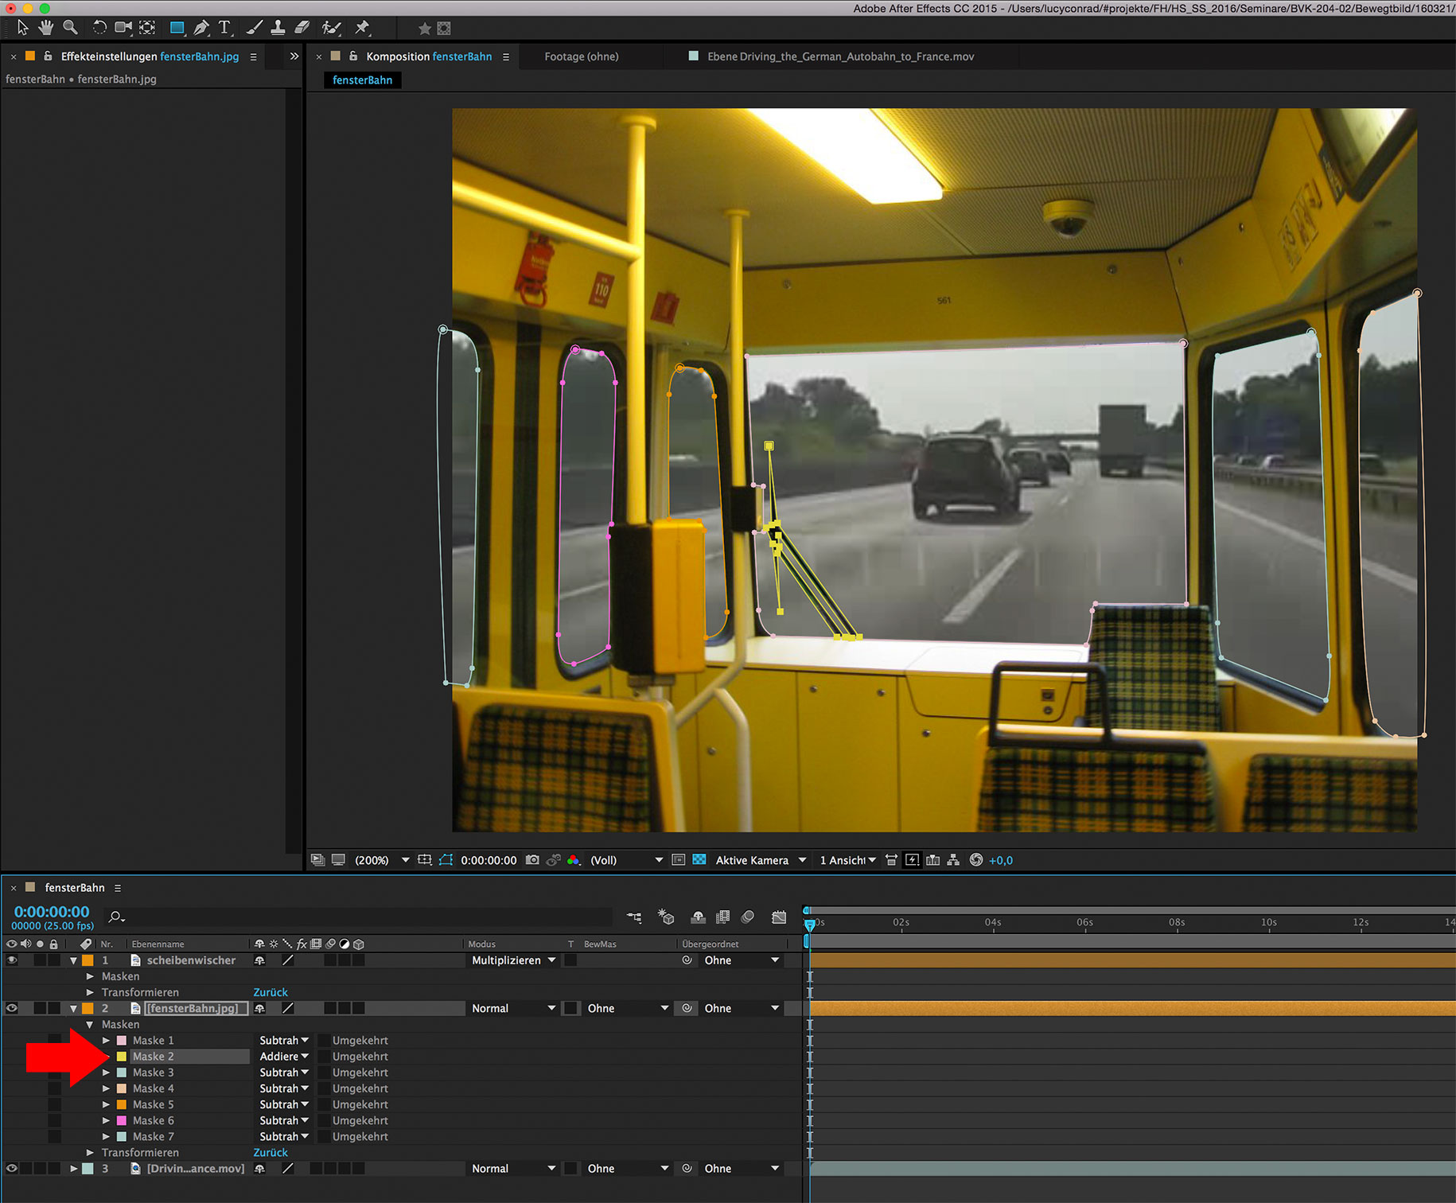The image size is (1456, 1203).
Task: Click the Maske 6 pink color swatch
Action: click(122, 1120)
